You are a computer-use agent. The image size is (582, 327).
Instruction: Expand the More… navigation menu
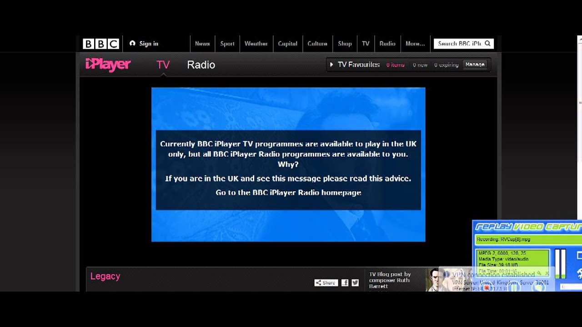(415, 44)
